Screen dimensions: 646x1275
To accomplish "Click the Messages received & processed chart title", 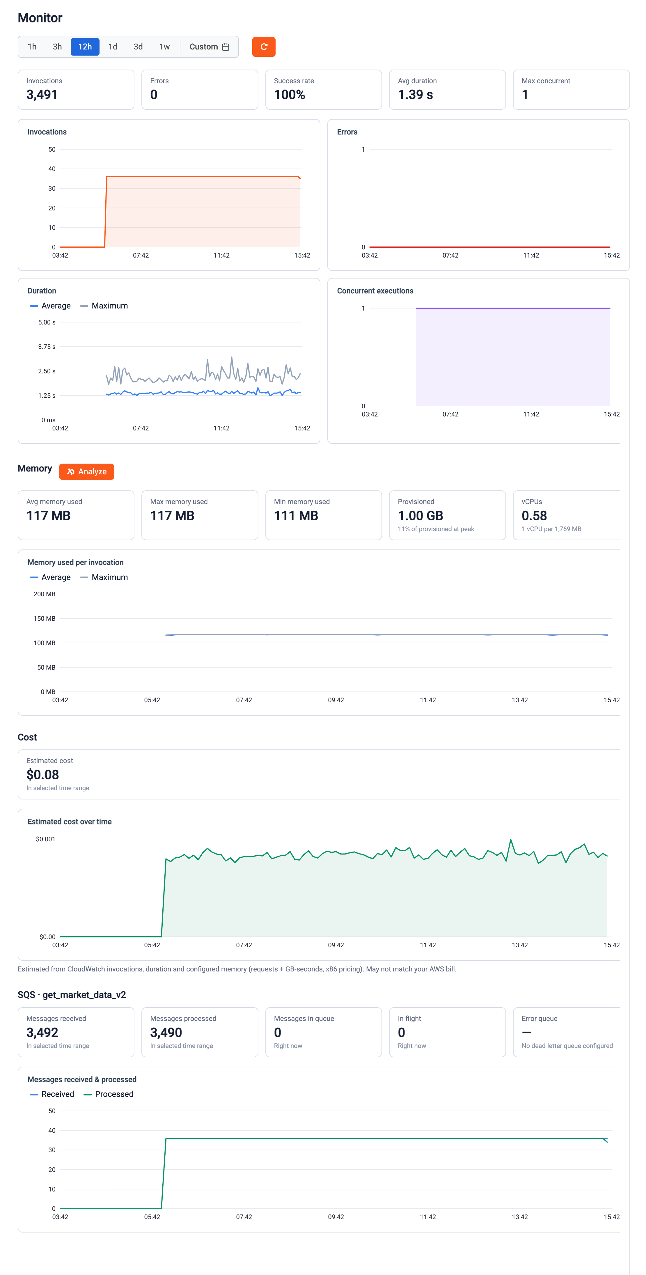I will [82, 1079].
